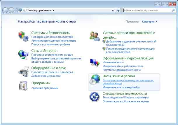This screenshot has width=178, height=125.
Task: Open Оборудование и звук heading
Action: click(49, 68)
